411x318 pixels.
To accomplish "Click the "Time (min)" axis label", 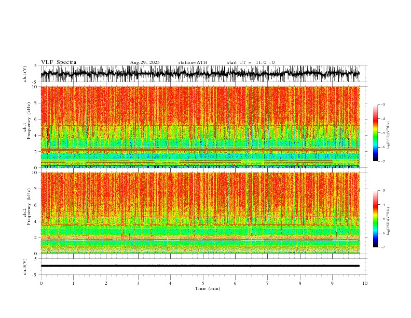I will click(208, 288).
